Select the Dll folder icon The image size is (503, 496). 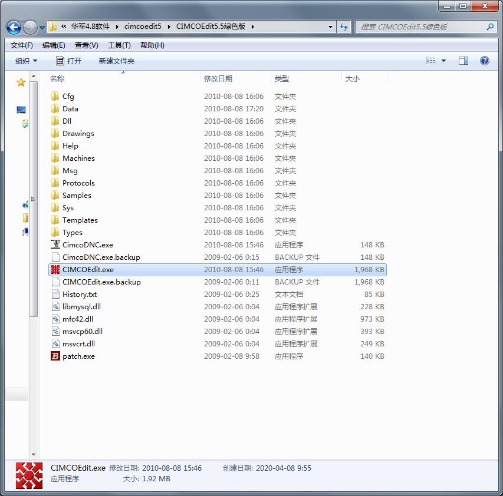point(55,121)
